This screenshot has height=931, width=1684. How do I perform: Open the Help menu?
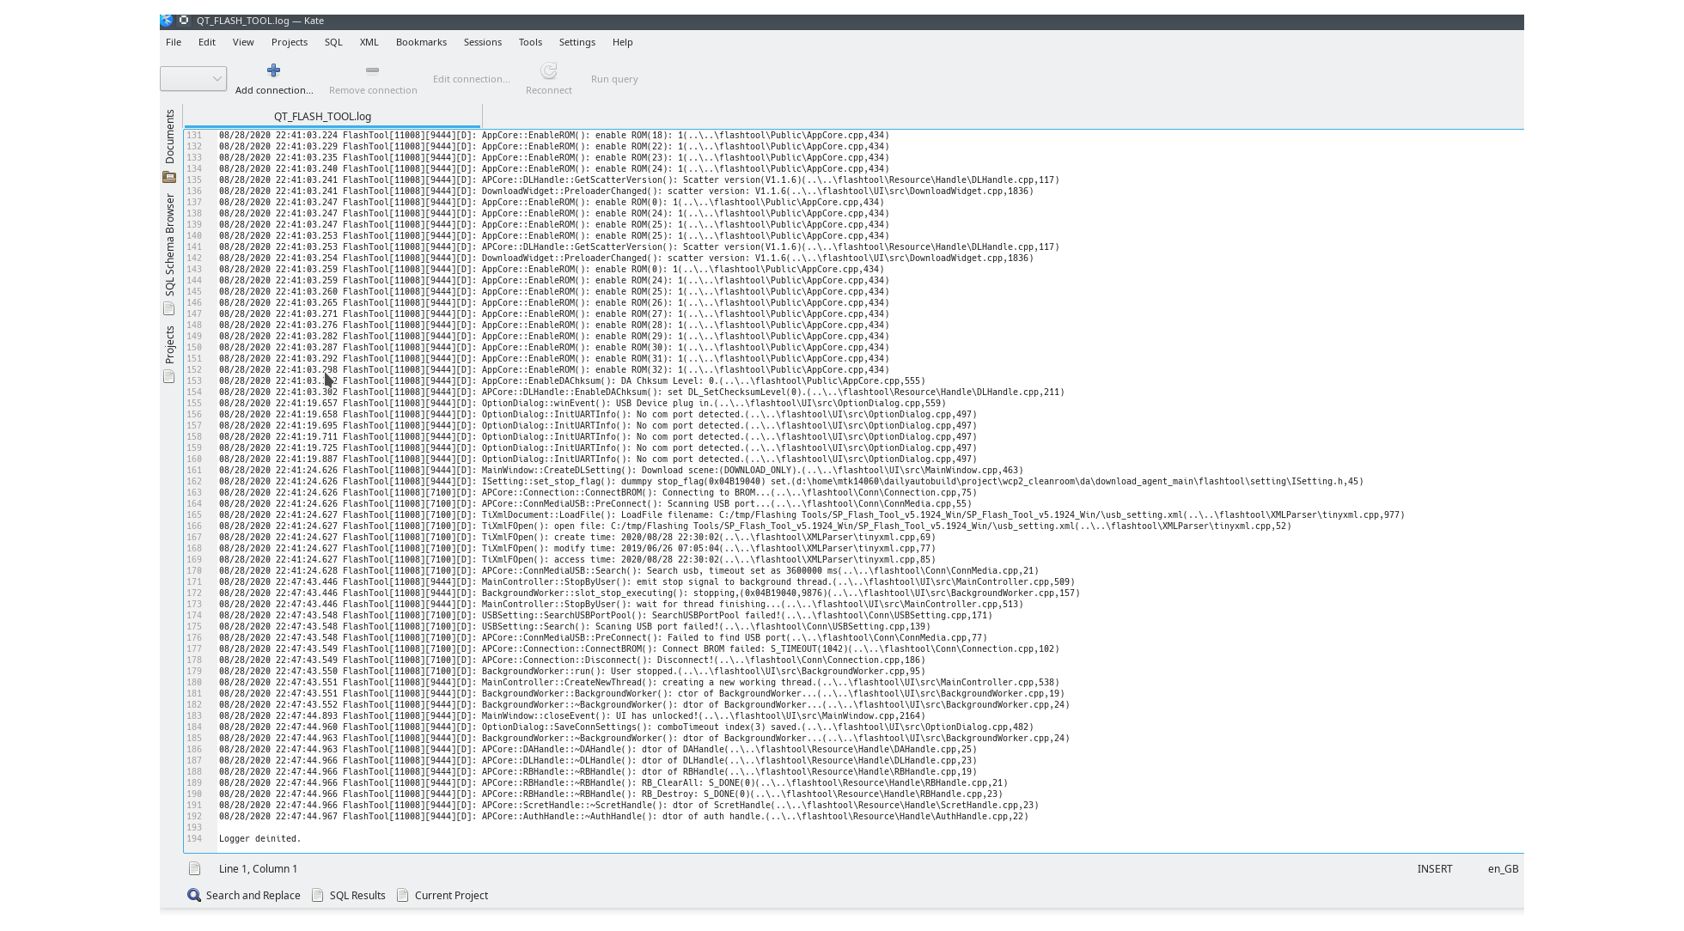coord(623,42)
